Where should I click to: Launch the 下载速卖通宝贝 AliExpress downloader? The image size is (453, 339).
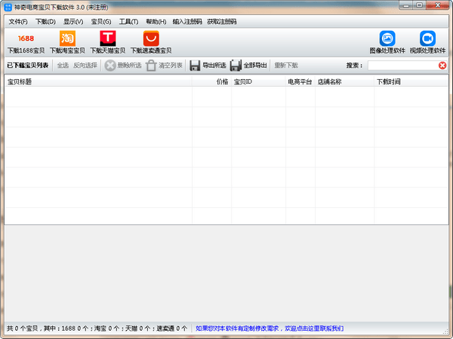point(151,38)
